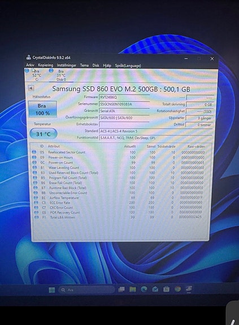
Task: Launch Microsoft Edge from the taskbar
Action: tap(144, 289)
